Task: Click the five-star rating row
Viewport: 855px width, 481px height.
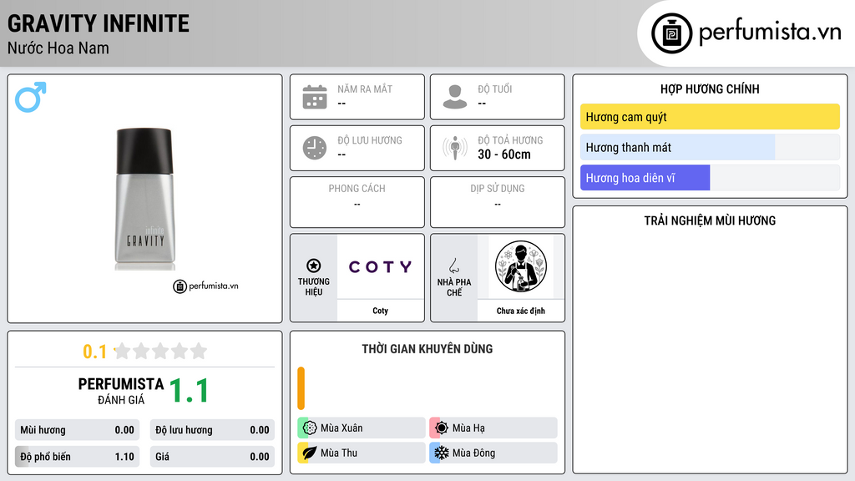Action: point(161,351)
